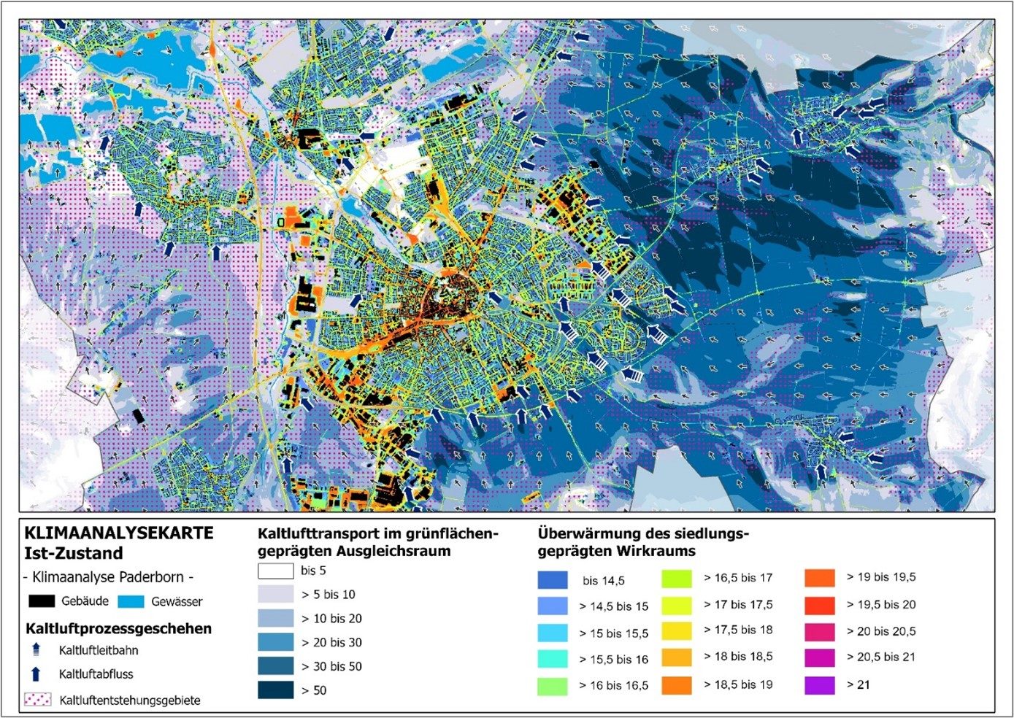Select the '> 17,5 bis 18' yellow swatch
The width and height of the screenshot is (1014, 718).
[677, 630]
